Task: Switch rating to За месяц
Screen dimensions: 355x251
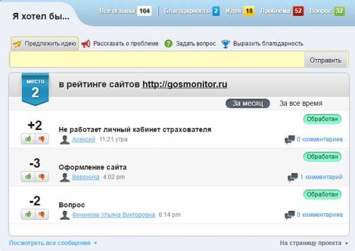Action: point(247,103)
